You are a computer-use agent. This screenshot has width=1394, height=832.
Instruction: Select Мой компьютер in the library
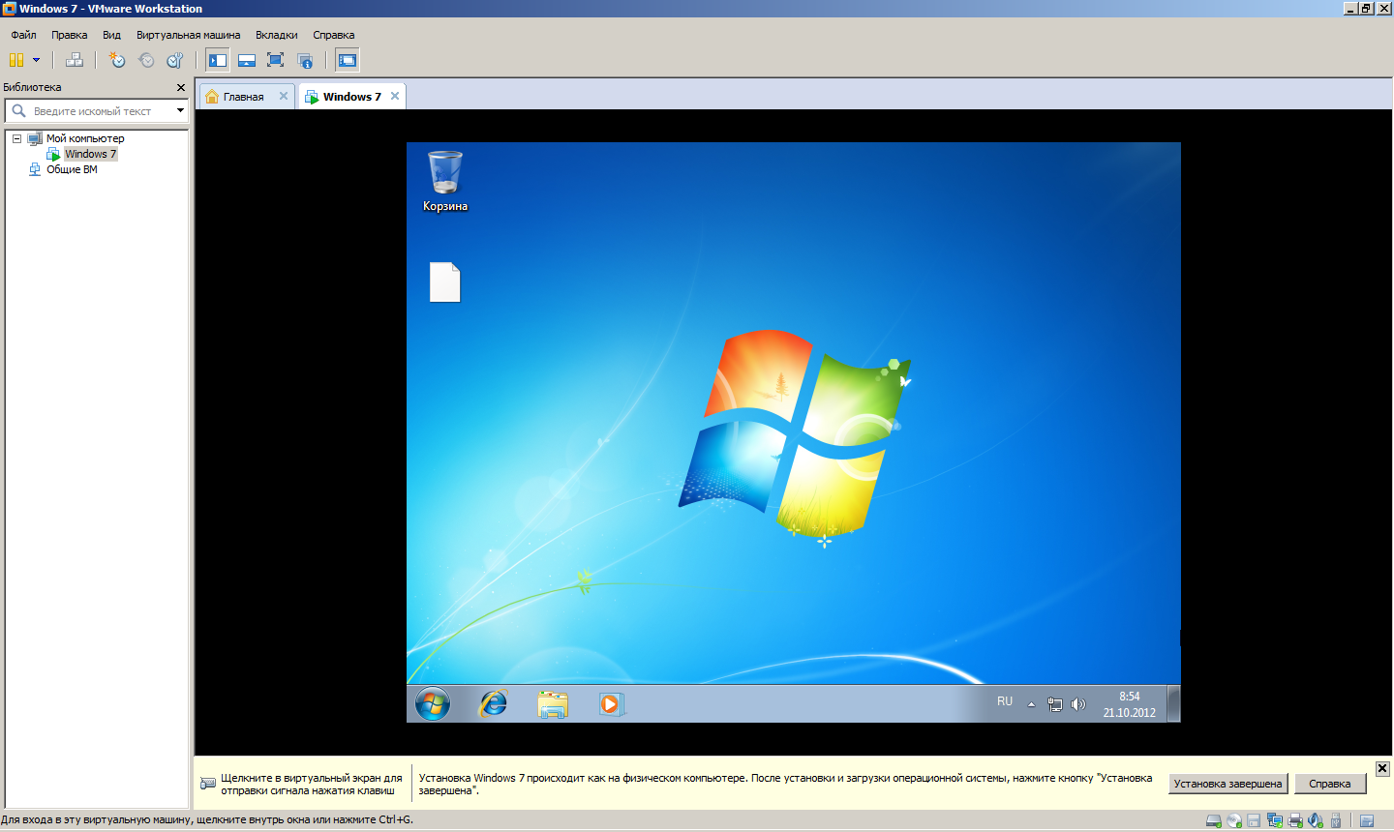pyautogui.click(x=85, y=138)
